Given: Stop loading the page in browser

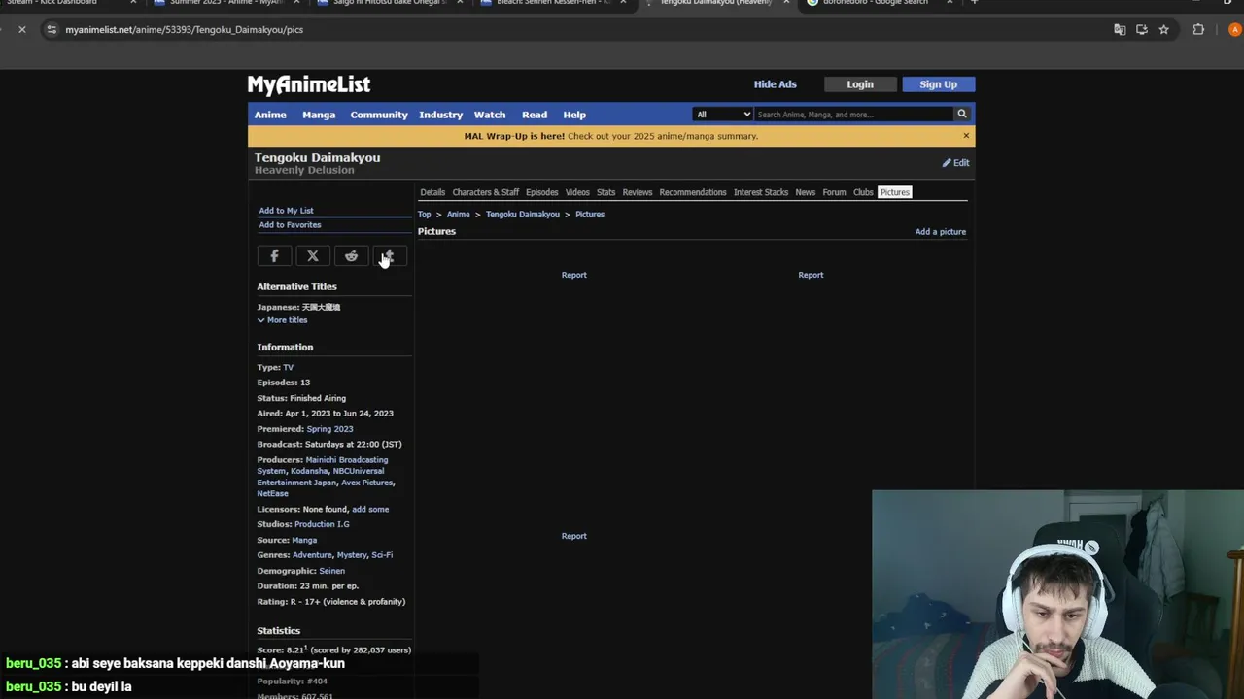Looking at the screenshot, I should 22,30.
